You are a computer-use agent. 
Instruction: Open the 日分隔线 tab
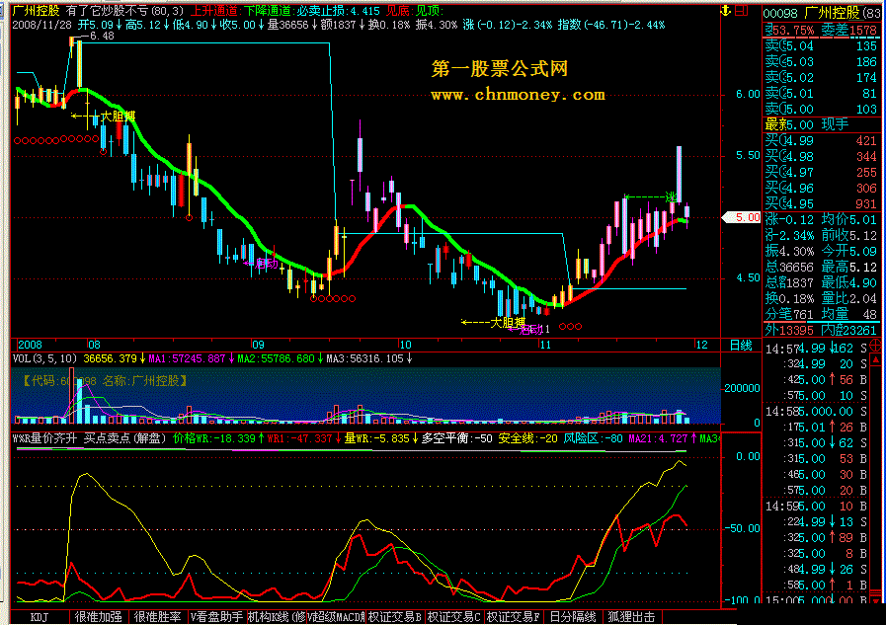point(573,617)
